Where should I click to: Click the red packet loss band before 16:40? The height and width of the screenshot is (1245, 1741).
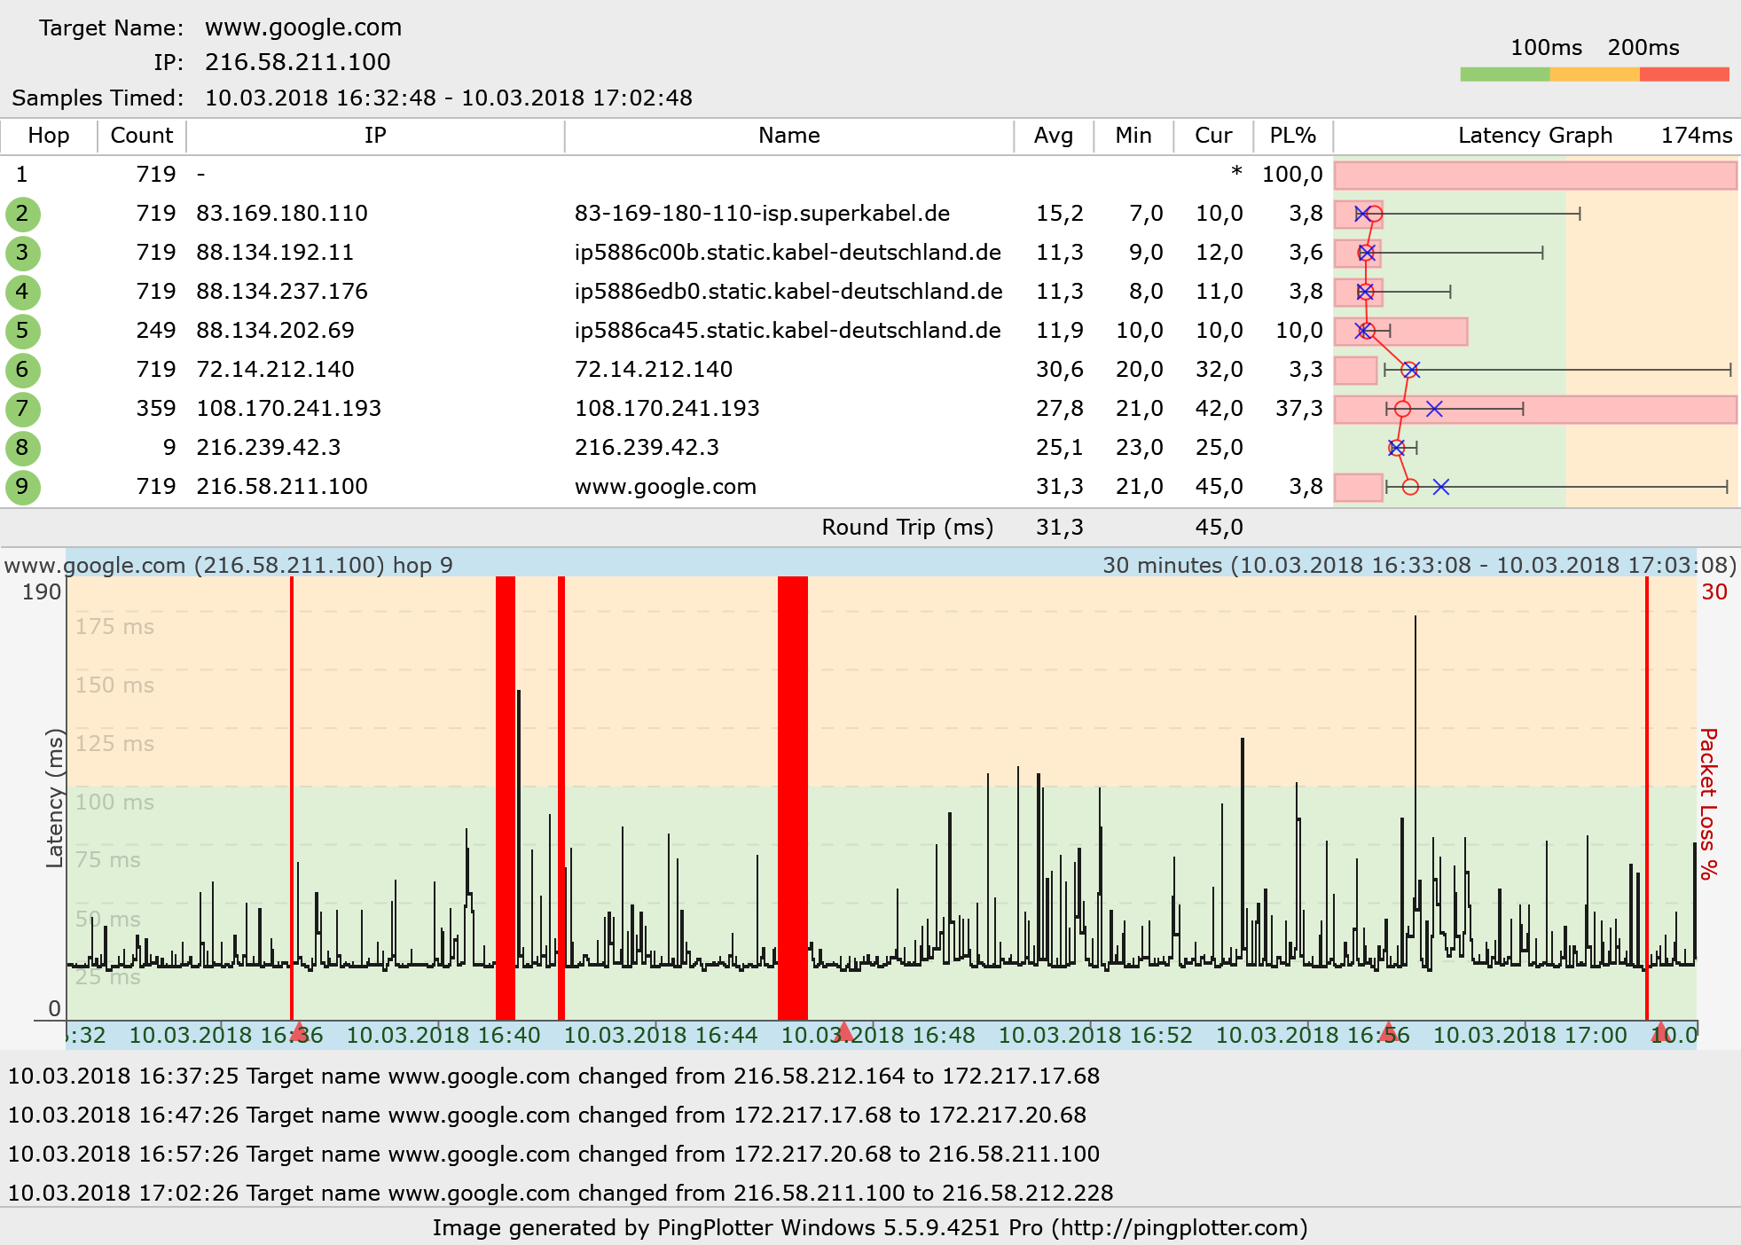pyautogui.click(x=506, y=798)
